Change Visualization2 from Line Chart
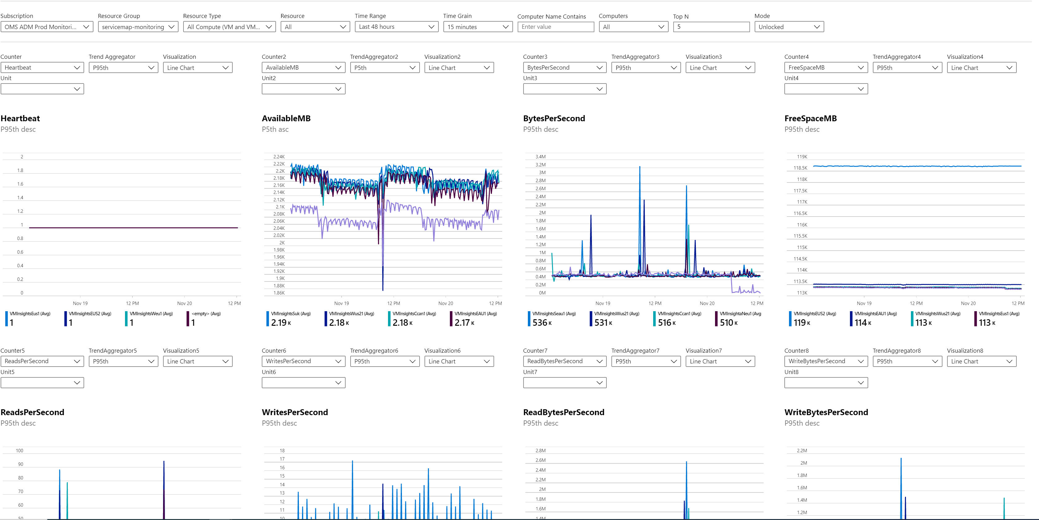The image size is (1039, 520). 459,67
